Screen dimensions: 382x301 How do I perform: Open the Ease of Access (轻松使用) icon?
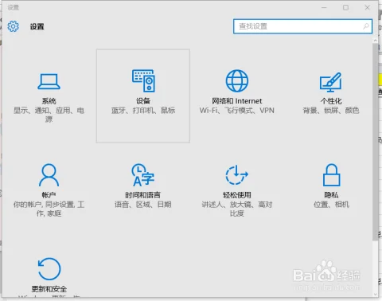pyautogui.click(x=236, y=174)
